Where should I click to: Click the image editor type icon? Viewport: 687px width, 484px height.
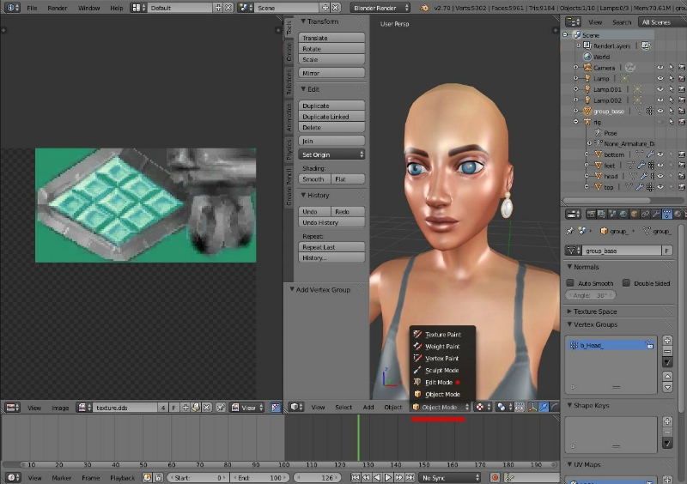pyautogui.click(x=10, y=408)
